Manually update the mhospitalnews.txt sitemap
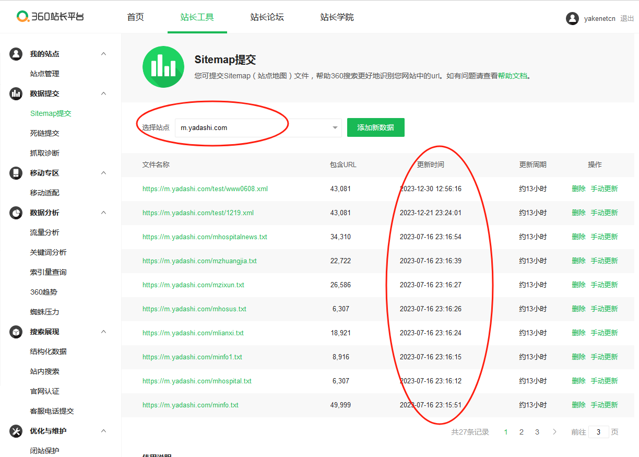This screenshot has height=457, width=639. pyautogui.click(x=605, y=237)
